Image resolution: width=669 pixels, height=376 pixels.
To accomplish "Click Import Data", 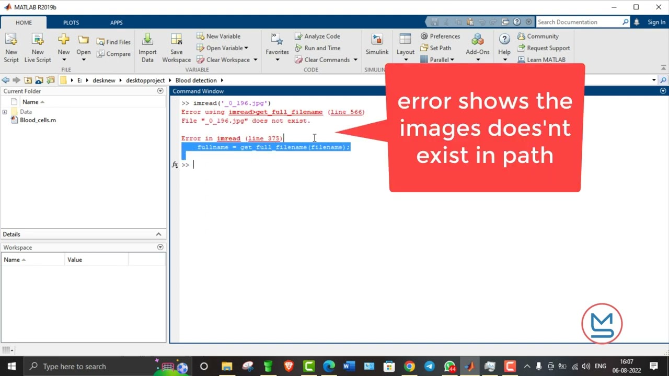I will coord(147,48).
